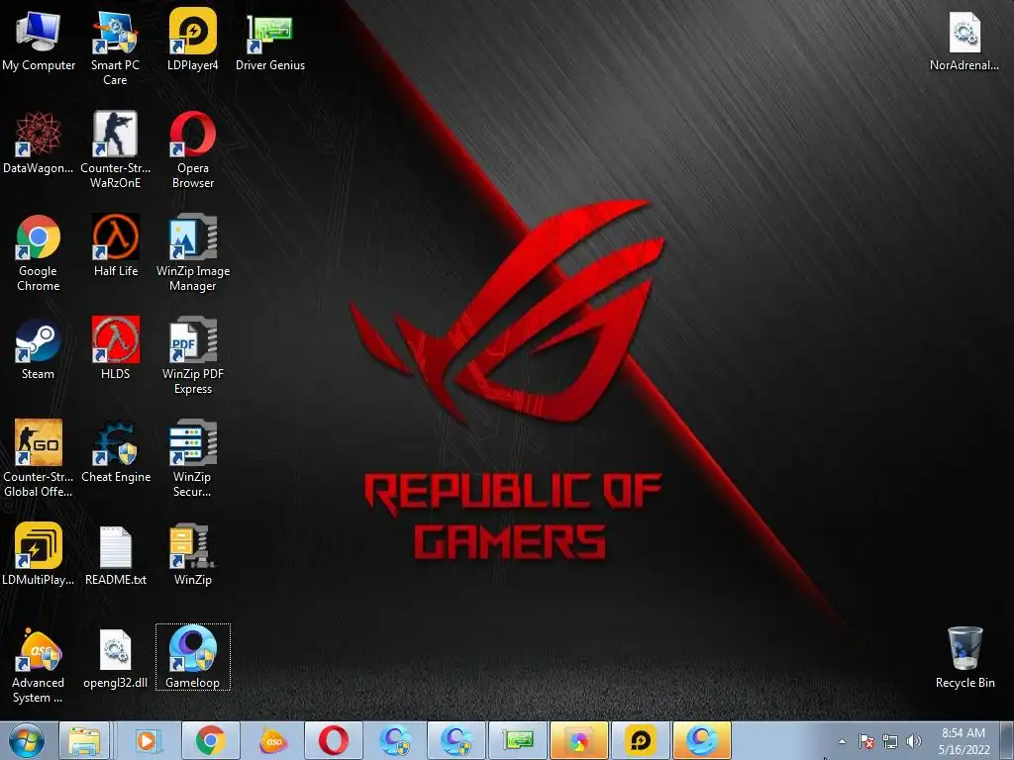Launch LDMultiPlayer desktop shortcut
The height and width of the screenshot is (760, 1014).
(x=39, y=554)
